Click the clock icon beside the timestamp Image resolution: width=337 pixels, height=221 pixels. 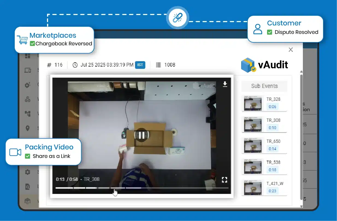[x=75, y=65]
